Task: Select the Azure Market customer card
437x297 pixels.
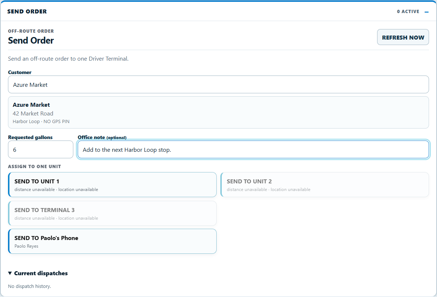Action: (218, 113)
